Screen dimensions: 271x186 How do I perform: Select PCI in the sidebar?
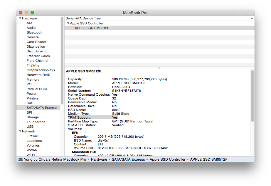(x=29, y=84)
